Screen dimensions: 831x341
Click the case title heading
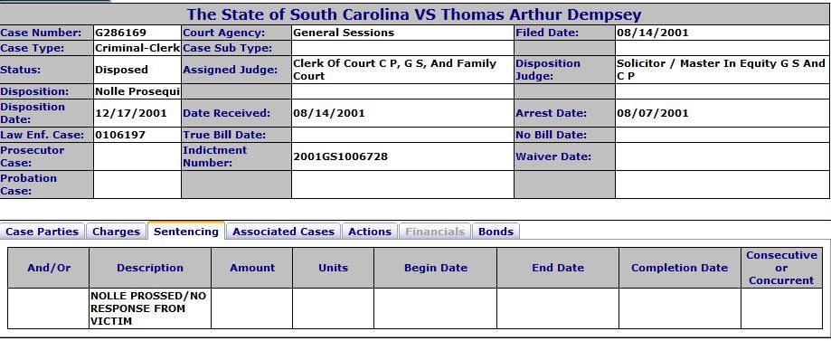pyautogui.click(x=414, y=14)
